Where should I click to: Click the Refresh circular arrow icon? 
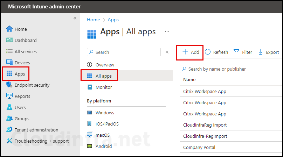[x=208, y=52]
